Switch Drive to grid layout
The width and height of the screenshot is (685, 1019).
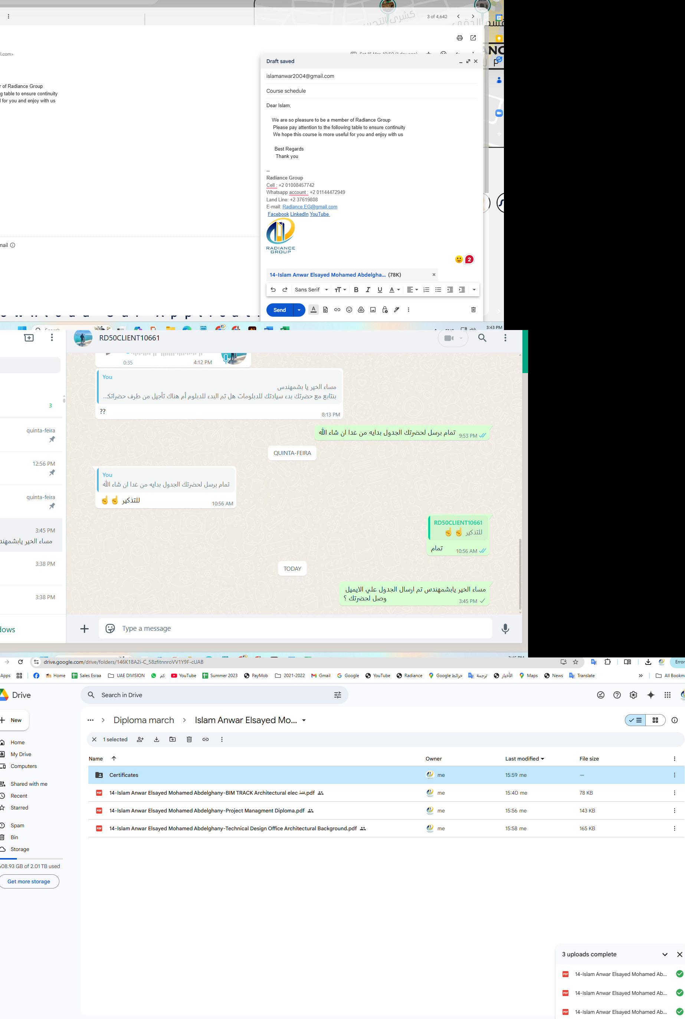[x=655, y=720]
